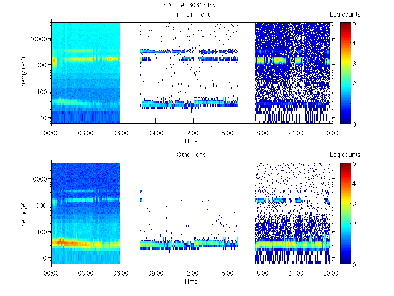Click the H+ He++ Ions spectrogram plot area
This screenshot has width=394, height=296.
point(191,73)
